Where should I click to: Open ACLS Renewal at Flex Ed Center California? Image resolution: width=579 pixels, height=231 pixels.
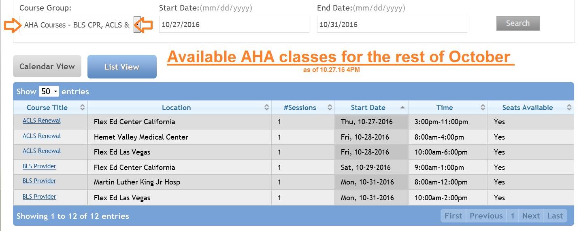tap(42, 121)
